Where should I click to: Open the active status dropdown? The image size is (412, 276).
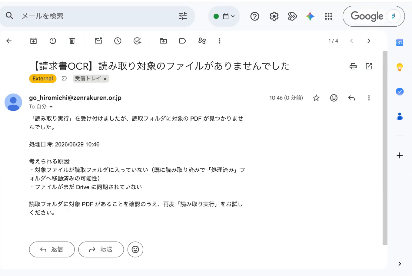(x=224, y=16)
